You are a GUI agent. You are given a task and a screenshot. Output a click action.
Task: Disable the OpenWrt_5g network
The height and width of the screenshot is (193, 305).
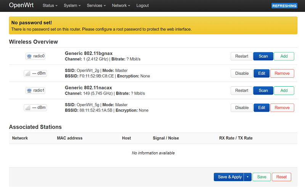tap(242, 108)
